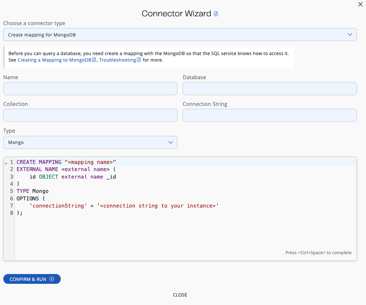
Task: Click inside the Database input field
Action: tap(270, 88)
